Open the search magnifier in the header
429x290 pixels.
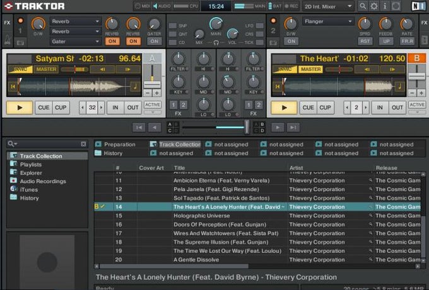[363, 6]
